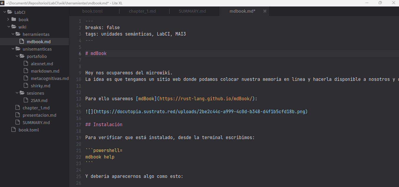Click the file icon beside SUMMARY.md in tree
This screenshot has height=187, width=399.
[x=17, y=122]
